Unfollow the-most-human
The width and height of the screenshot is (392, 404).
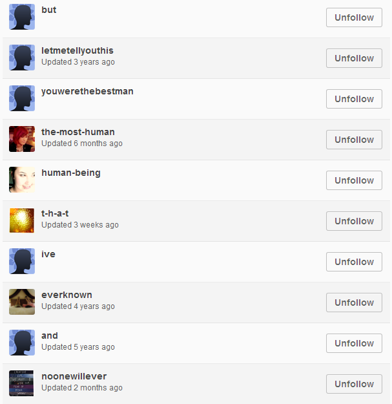tap(354, 140)
